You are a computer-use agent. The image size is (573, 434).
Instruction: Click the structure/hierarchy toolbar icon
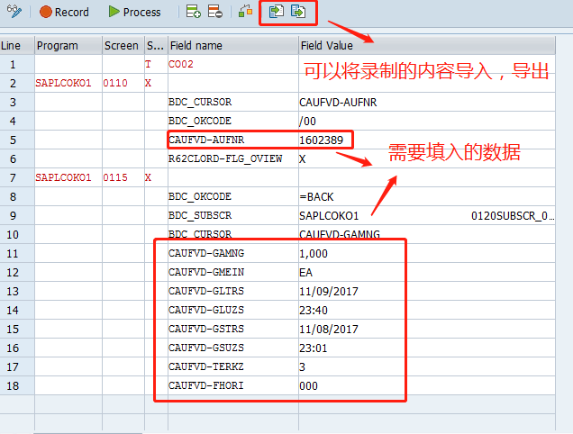(x=245, y=12)
